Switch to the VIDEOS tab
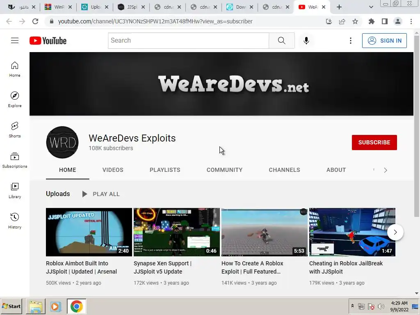 coord(113,170)
